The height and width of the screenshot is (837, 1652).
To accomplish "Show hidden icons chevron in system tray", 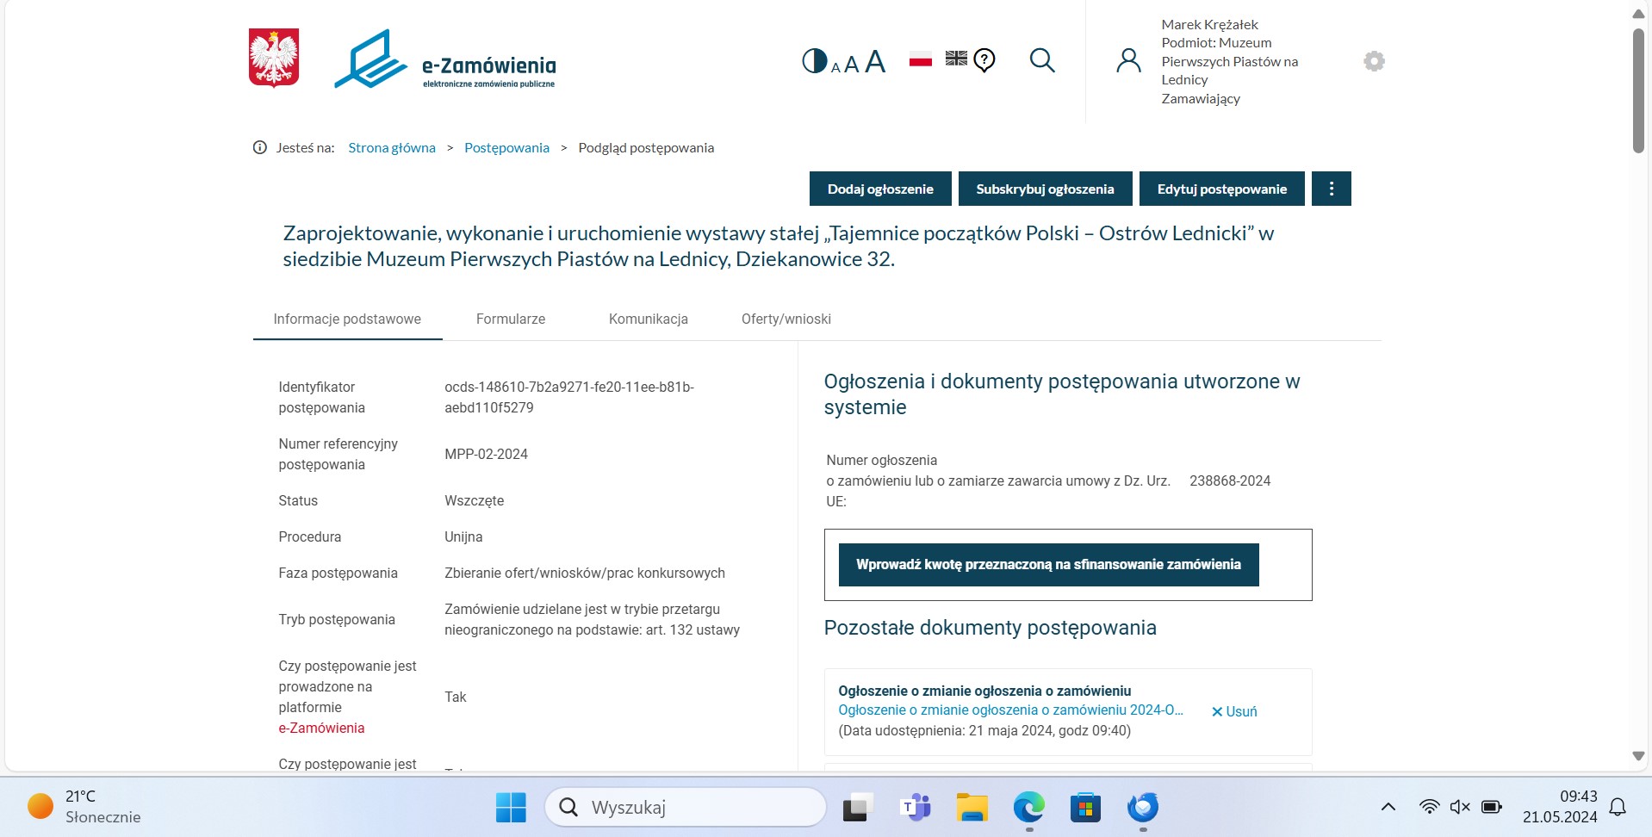I will 1388,807.
